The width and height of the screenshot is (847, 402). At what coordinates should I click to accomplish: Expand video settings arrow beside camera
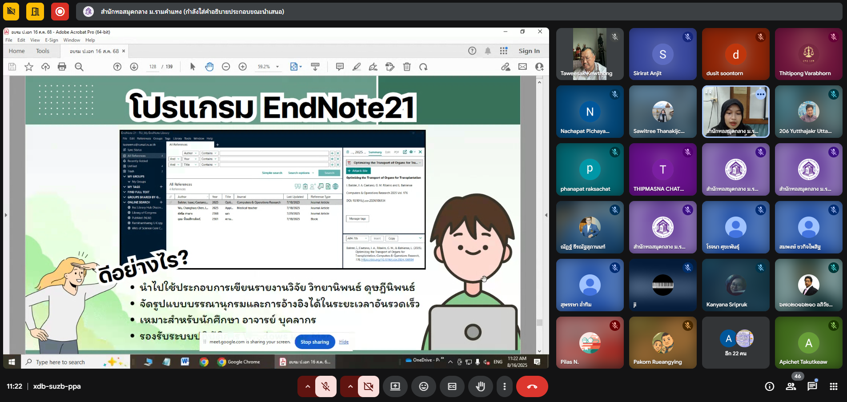click(x=350, y=386)
